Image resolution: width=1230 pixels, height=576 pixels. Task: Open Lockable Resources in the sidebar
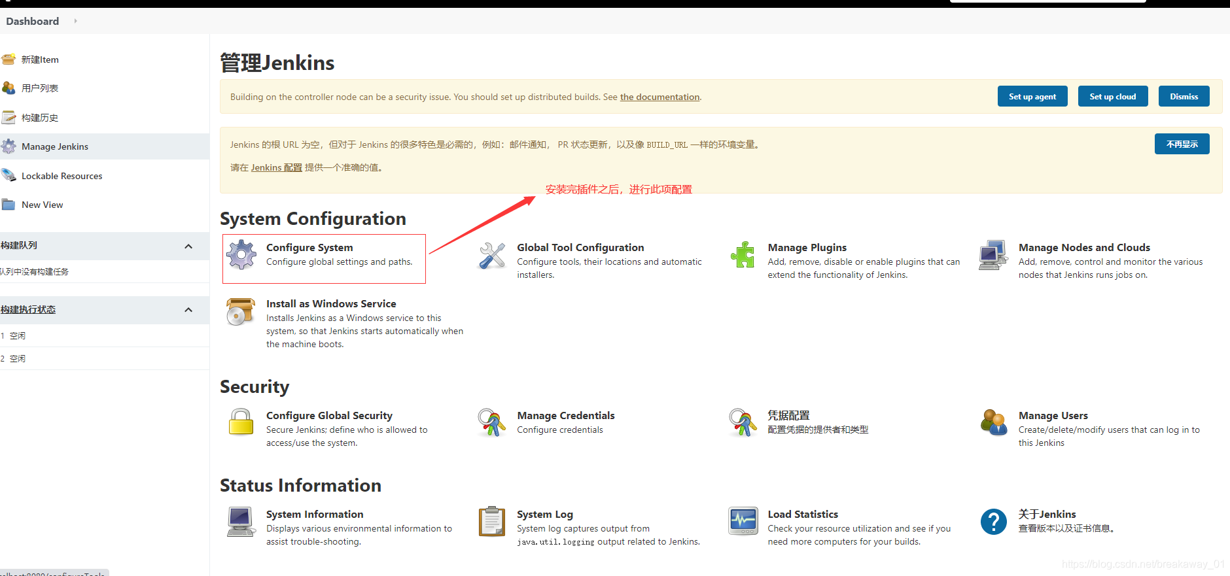pyautogui.click(x=62, y=176)
